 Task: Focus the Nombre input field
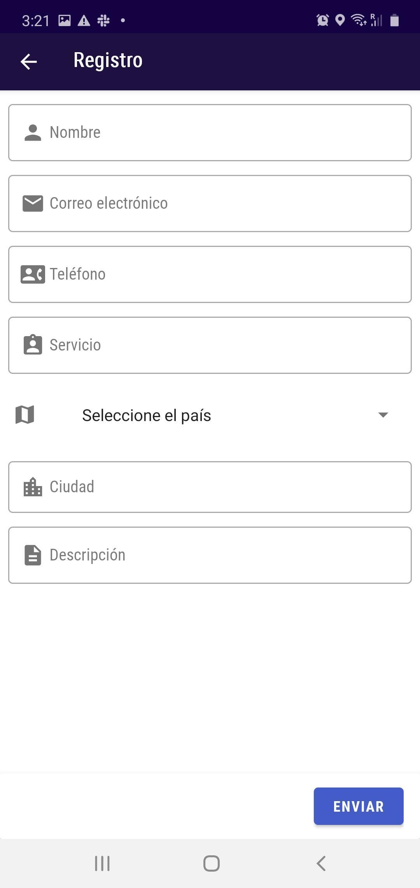click(210, 132)
